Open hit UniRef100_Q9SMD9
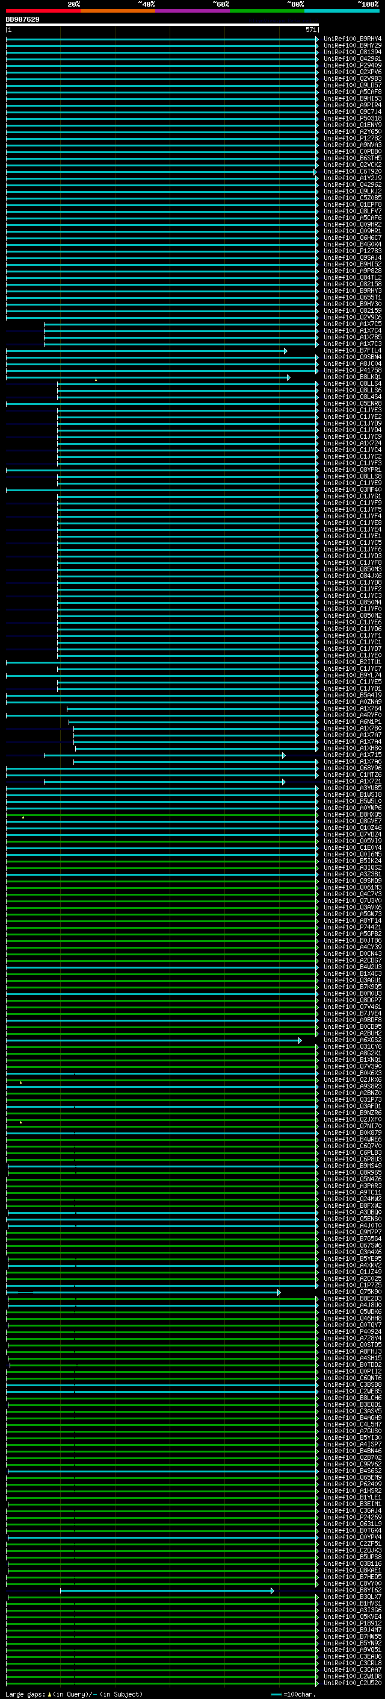The image size is (385, 1699). pos(352,881)
